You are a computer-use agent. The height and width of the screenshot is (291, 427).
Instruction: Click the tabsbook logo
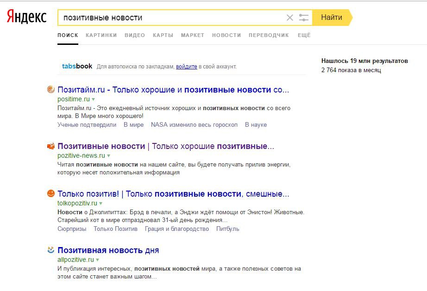(x=77, y=66)
